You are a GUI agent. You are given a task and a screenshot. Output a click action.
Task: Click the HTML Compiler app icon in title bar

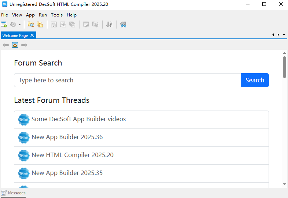4,4
